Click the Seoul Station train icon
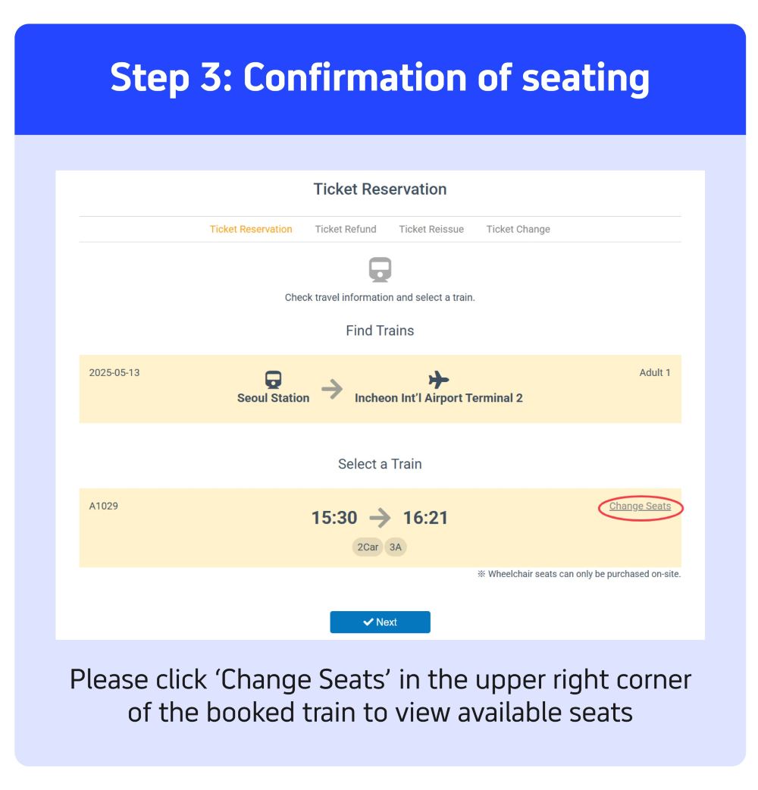This screenshot has width=758, height=790. coord(272,379)
